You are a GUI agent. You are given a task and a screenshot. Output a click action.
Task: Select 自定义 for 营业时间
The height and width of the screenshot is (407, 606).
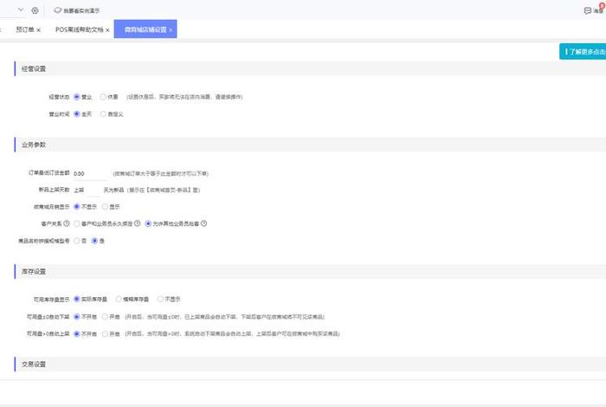point(104,113)
